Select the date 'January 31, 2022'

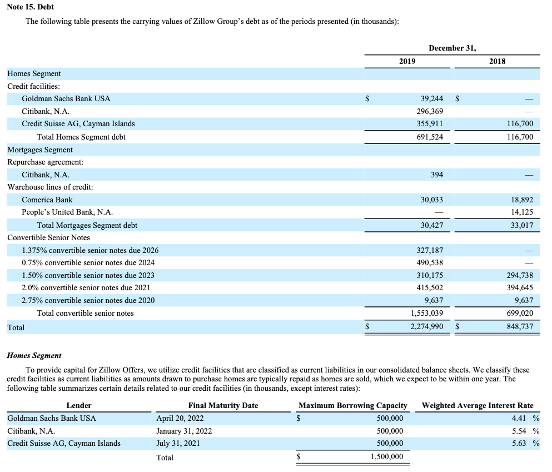point(184,431)
